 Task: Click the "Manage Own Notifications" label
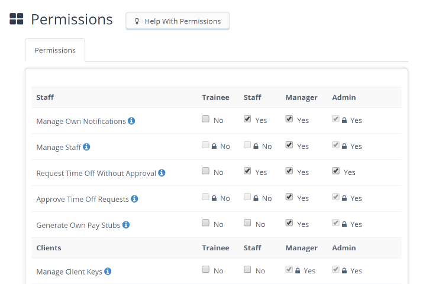click(x=81, y=122)
